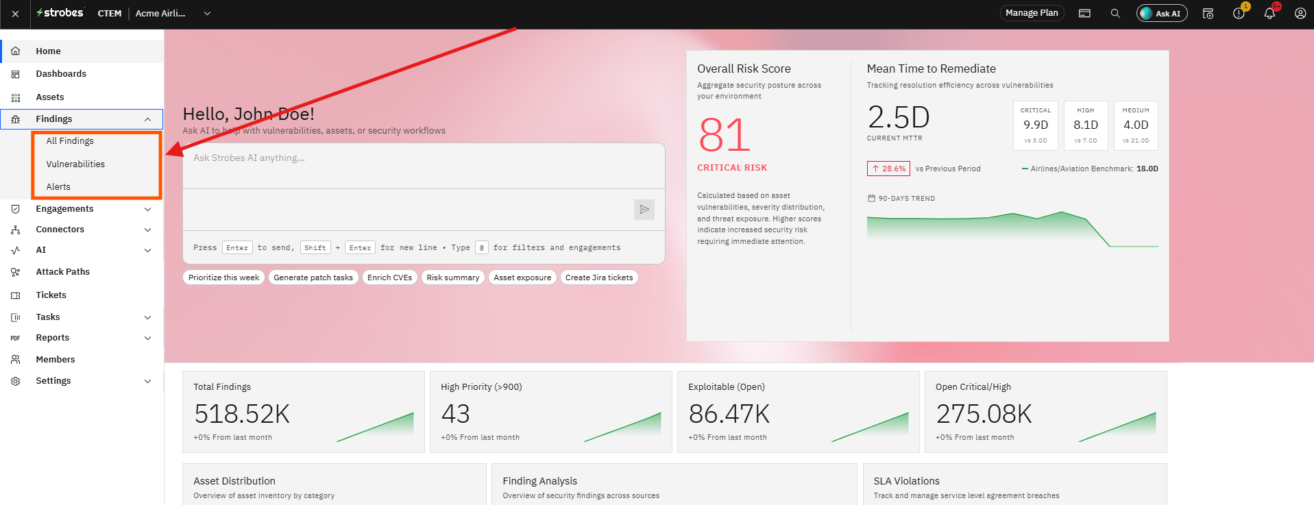1314x505 pixels.
Task: Select Alerts under Findings
Action: [x=58, y=187]
